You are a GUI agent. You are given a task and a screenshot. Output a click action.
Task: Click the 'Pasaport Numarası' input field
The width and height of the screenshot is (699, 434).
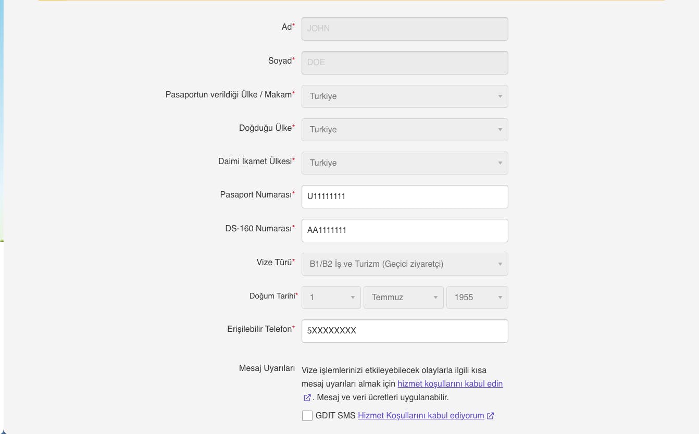pyautogui.click(x=404, y=196)
